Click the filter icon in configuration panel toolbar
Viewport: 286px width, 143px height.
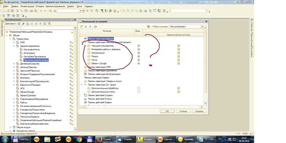click(49, 24)
